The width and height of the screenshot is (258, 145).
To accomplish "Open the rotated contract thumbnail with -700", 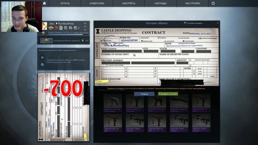I will [x=64, y=107].
